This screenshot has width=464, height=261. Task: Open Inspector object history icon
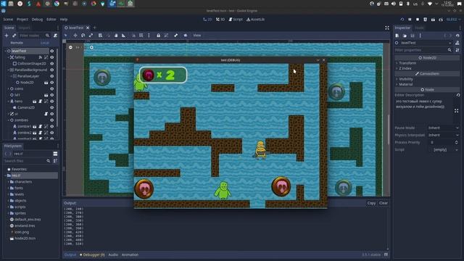coord(457,36)
